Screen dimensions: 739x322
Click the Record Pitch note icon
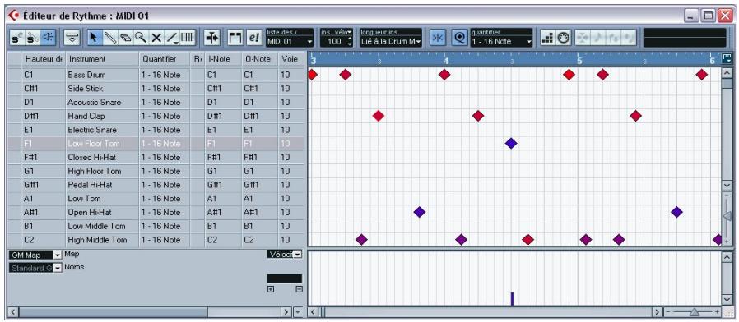tap(598, 38)
